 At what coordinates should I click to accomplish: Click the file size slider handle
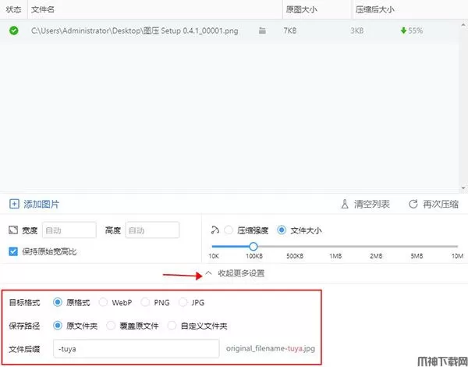tap(253, 246)
